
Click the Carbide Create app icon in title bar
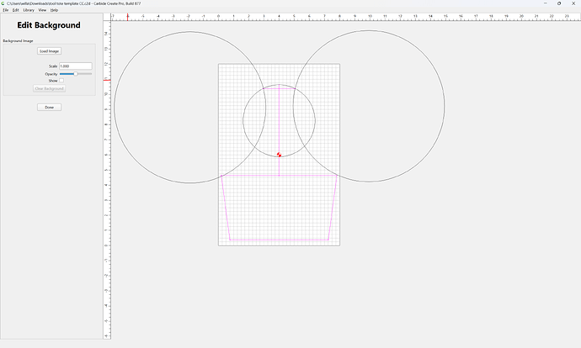click(x=3, y=3)
